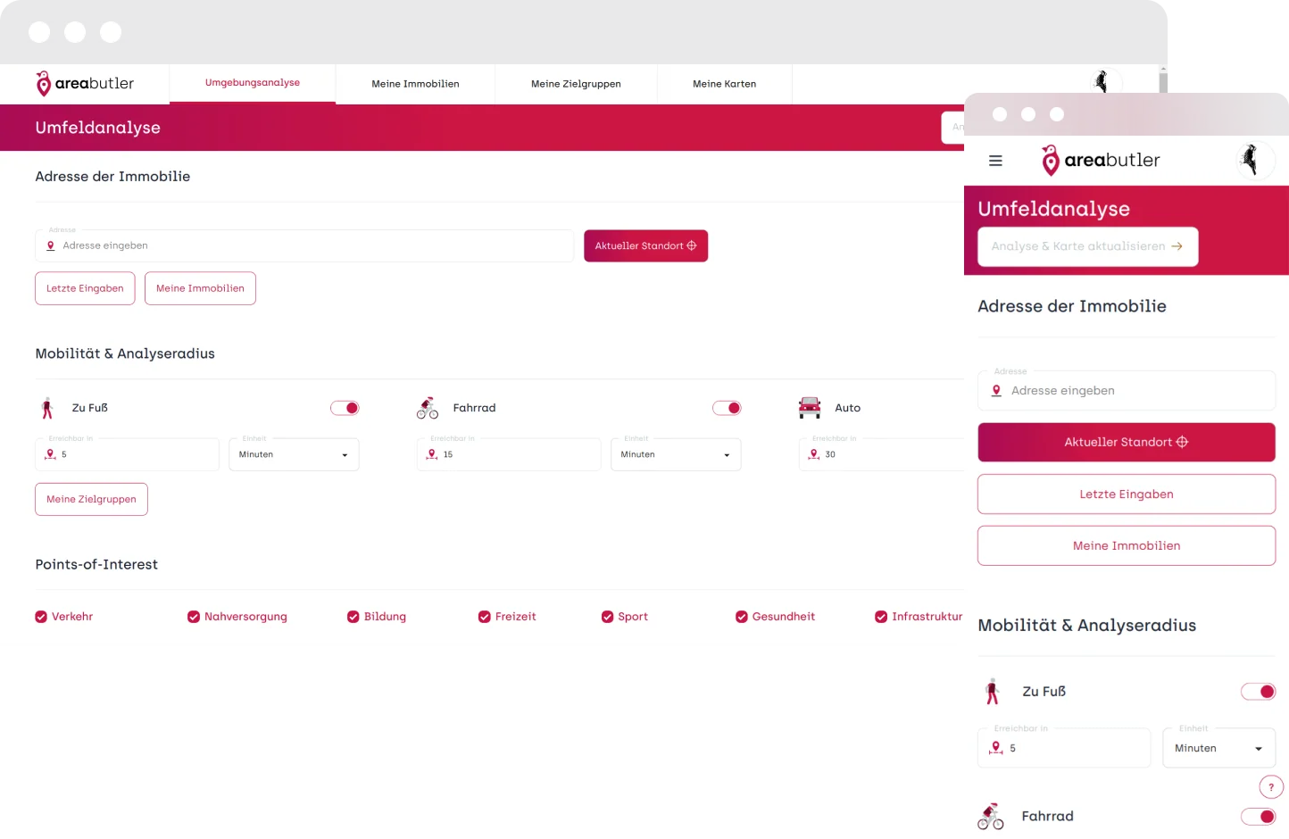
Task: Toggle Fahrrad switch in mobile window
Action: tap(1259, 816)
